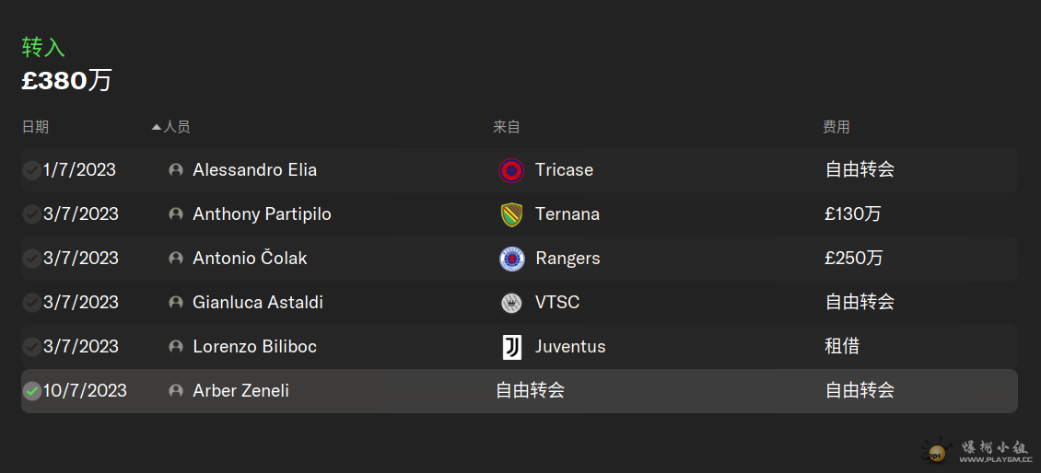1041x473 pixels.
Task: Check the Lorenzo Biliboc row checkbox
Action: (32, 347)
